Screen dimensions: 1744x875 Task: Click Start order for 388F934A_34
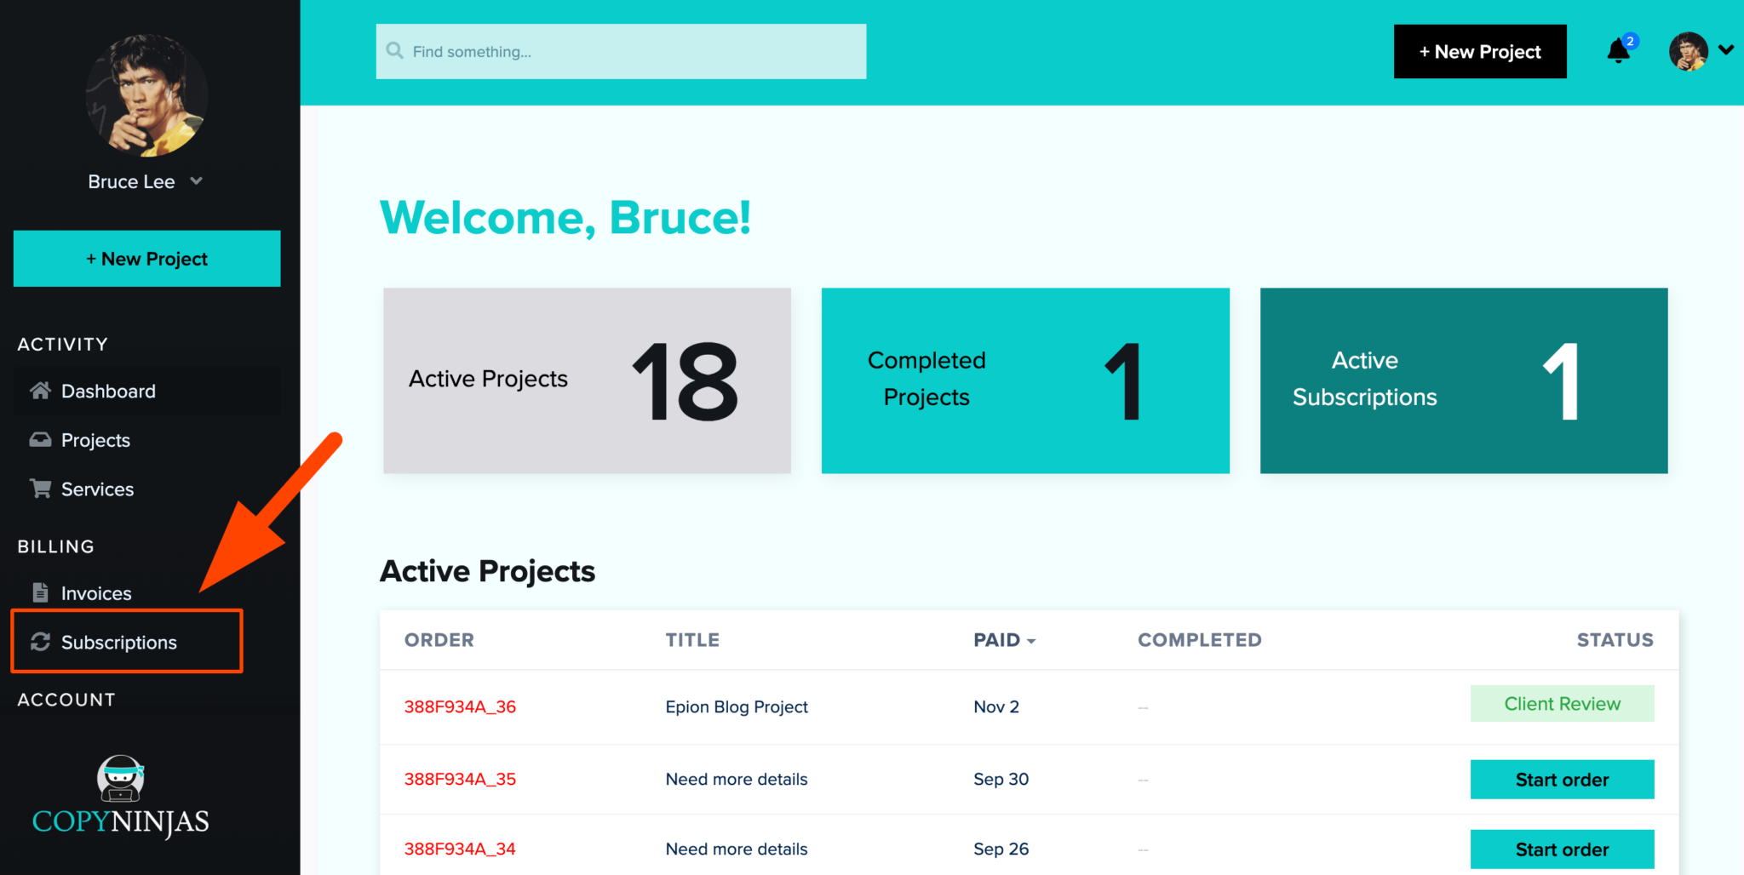1562,849
